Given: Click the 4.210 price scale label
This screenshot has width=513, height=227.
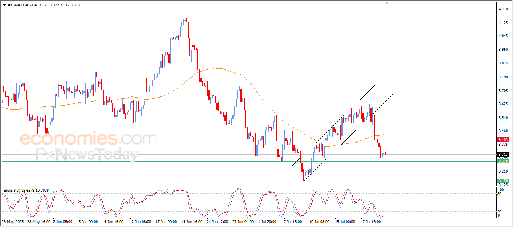Looking at the screenshot, I should click(x=504, y=9).
